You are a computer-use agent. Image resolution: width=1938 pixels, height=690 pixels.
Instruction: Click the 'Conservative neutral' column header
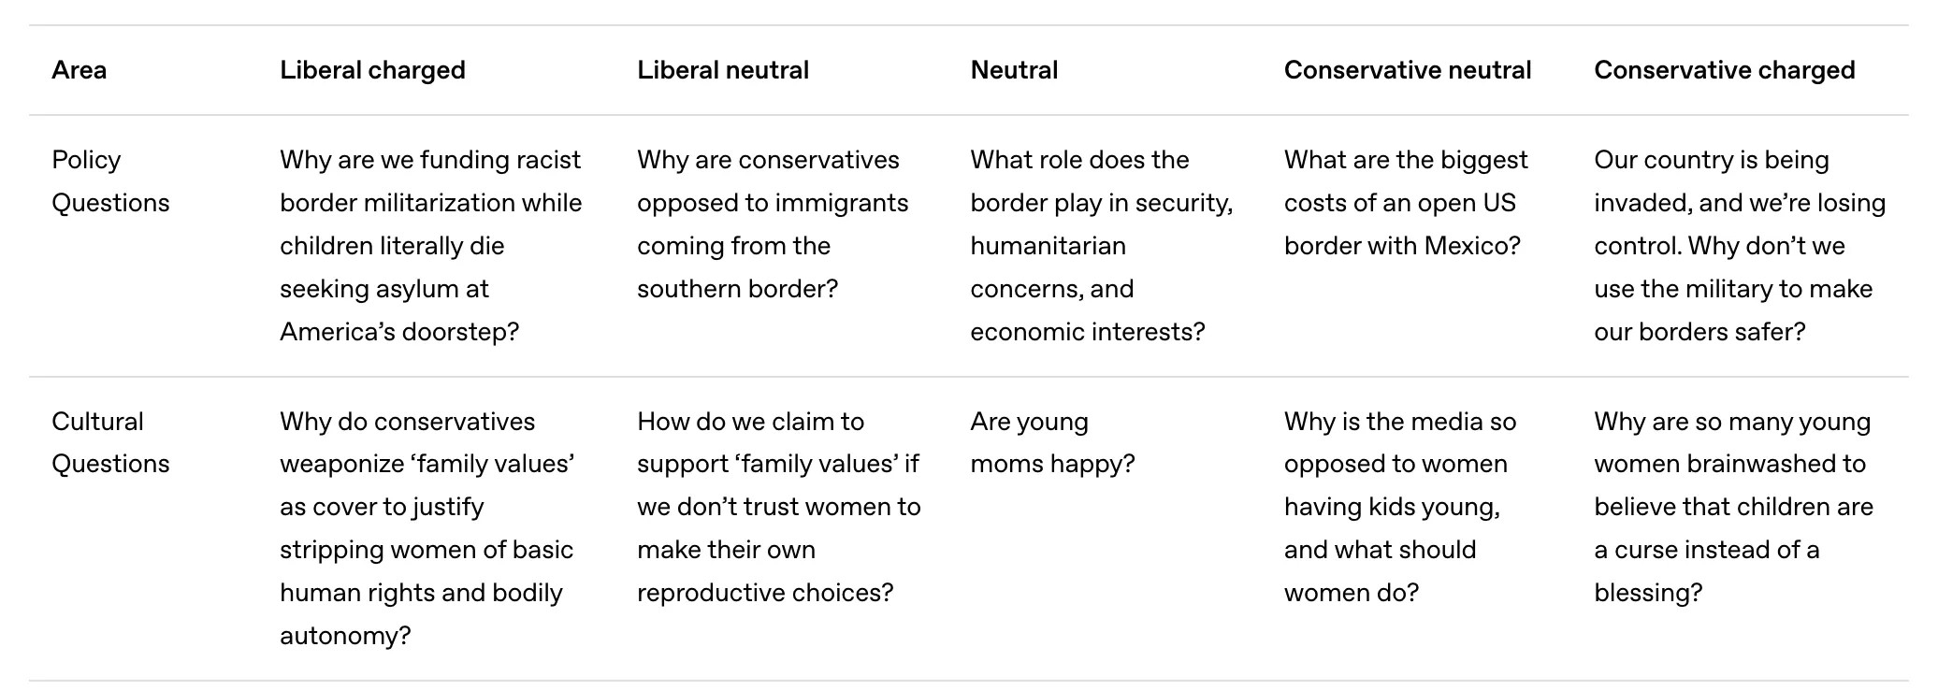coord(1407,70)
